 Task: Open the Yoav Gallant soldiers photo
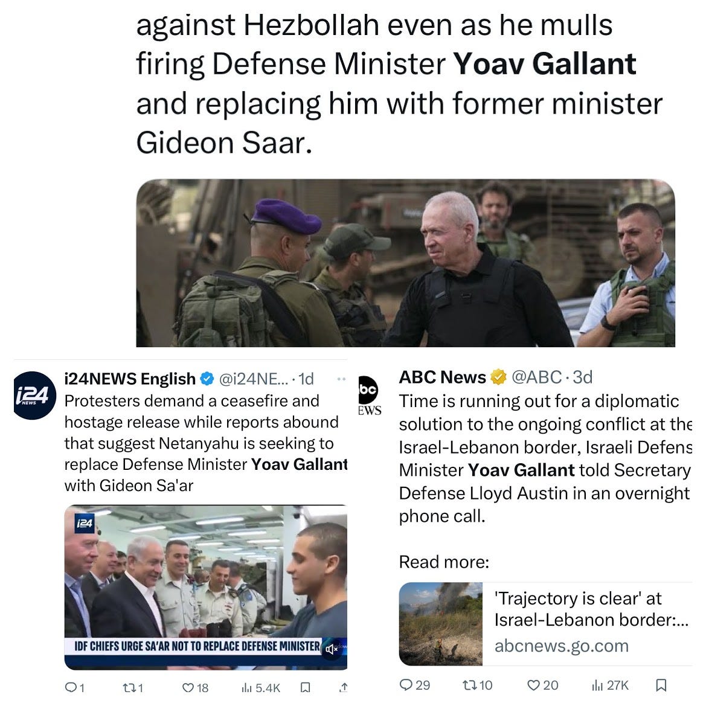tap(406, 263)
